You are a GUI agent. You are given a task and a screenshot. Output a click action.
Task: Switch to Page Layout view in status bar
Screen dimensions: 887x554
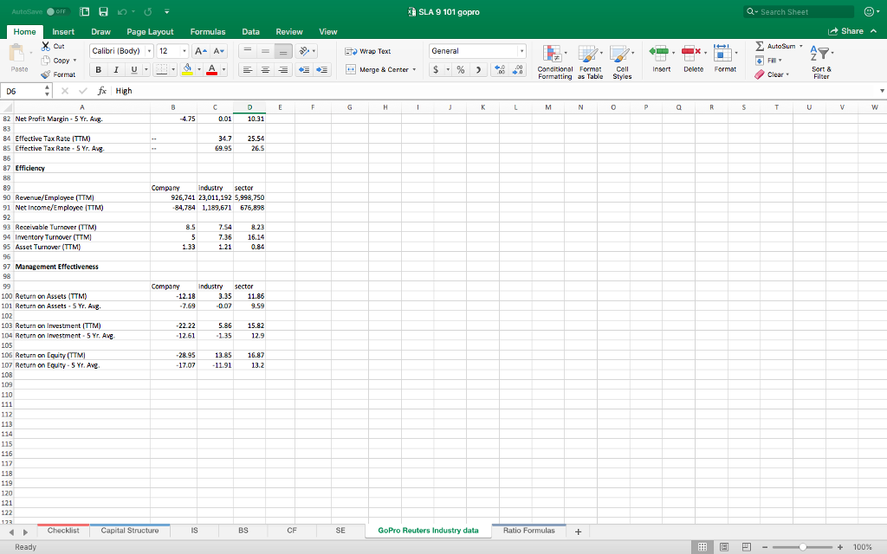tap(724, 547)
